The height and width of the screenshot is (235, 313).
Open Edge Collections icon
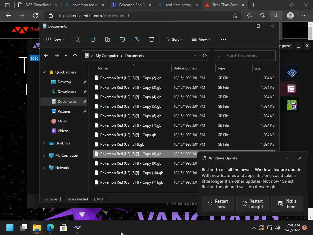pos(263,16)
